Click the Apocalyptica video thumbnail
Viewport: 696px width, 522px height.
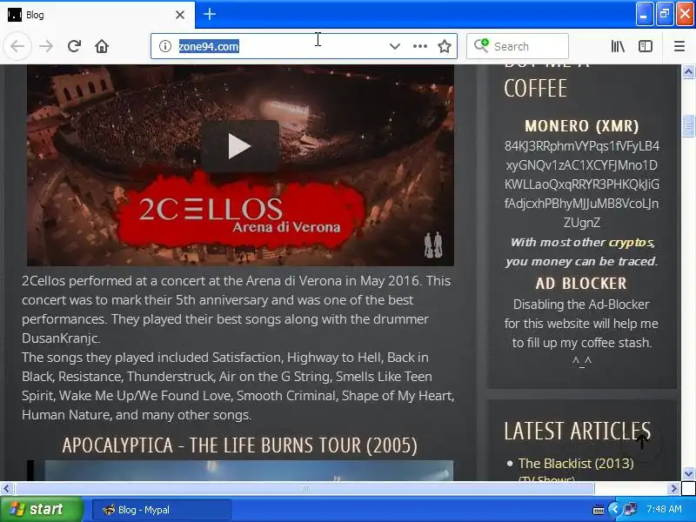click(240, 471)
